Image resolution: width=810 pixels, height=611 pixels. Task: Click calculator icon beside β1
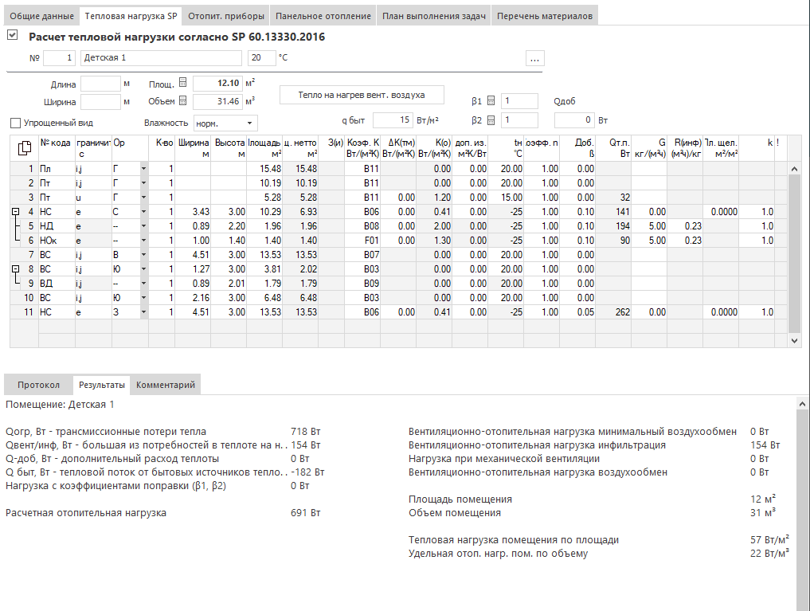click(x=491, y=101)
